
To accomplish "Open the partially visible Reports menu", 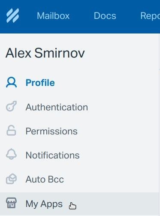I will pyautogui.click(x=150, y=15).
